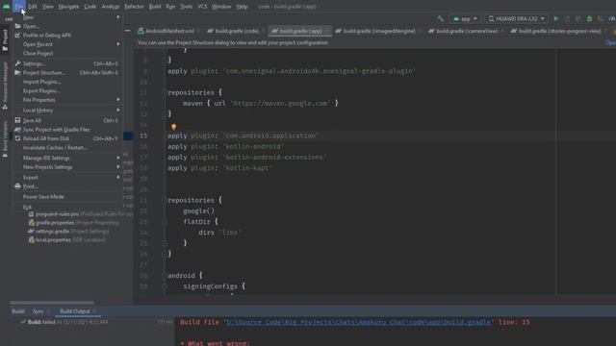Switch to the AndroidManifest.xml tab

point(169,31)
